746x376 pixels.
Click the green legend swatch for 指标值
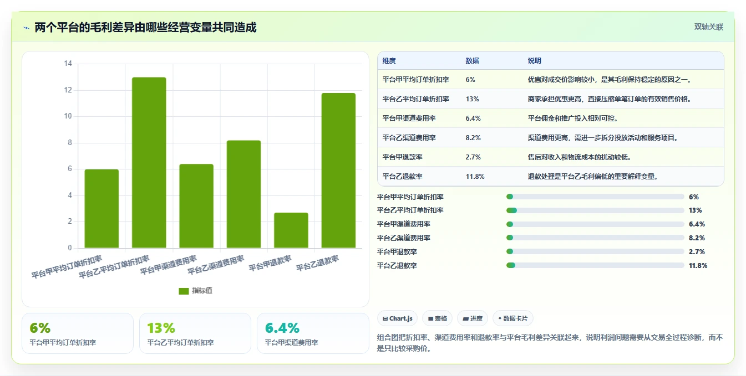(184, 291)
